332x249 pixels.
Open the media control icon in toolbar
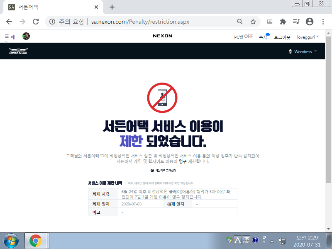click(296, 22)
